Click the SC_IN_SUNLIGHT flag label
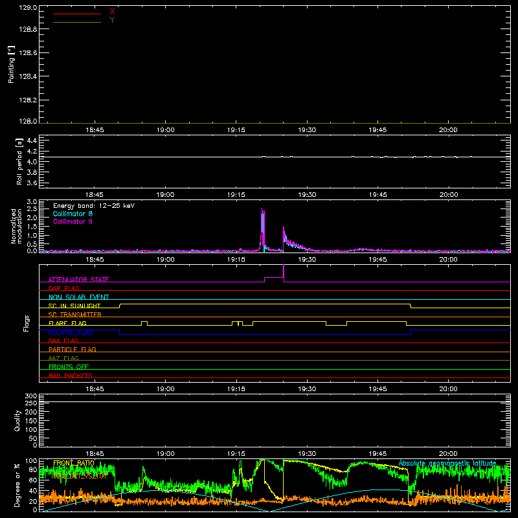518x518 pixels. 74,306
